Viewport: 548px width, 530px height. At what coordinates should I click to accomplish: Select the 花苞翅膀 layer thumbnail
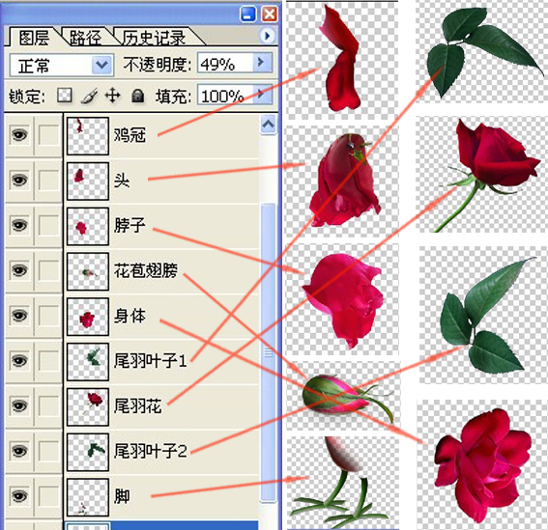pyautogui.click(x=88, y=271)
